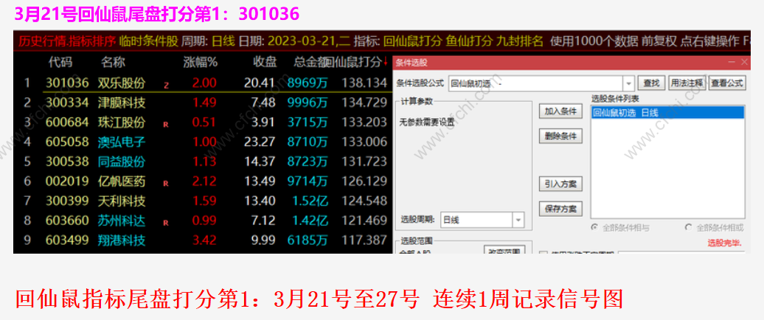Click 历史行情.指标排序 in the header bar
Viewport: 764px width, 320px height.
click(67, 41)
